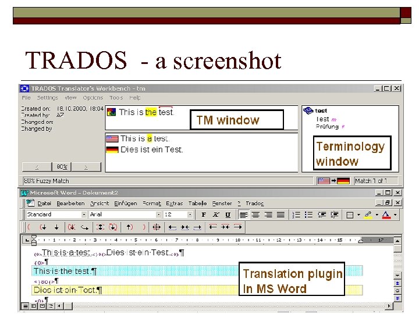
Task: Click the Trados circled down-arrow translate icon
Action: coord(113,227)
